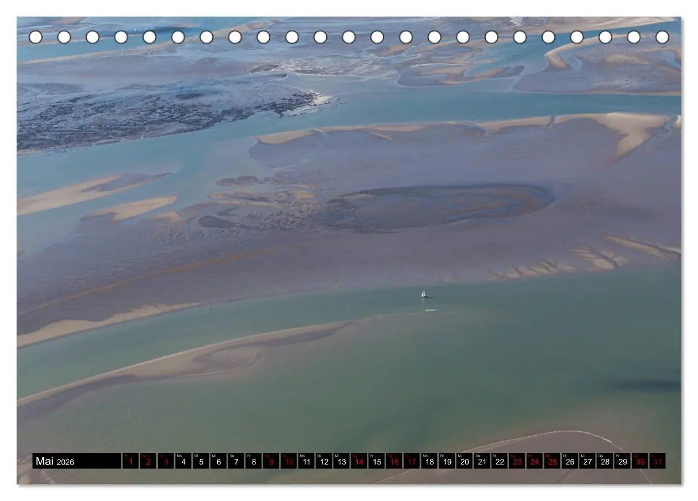Select the red date 10 in May

289,461
